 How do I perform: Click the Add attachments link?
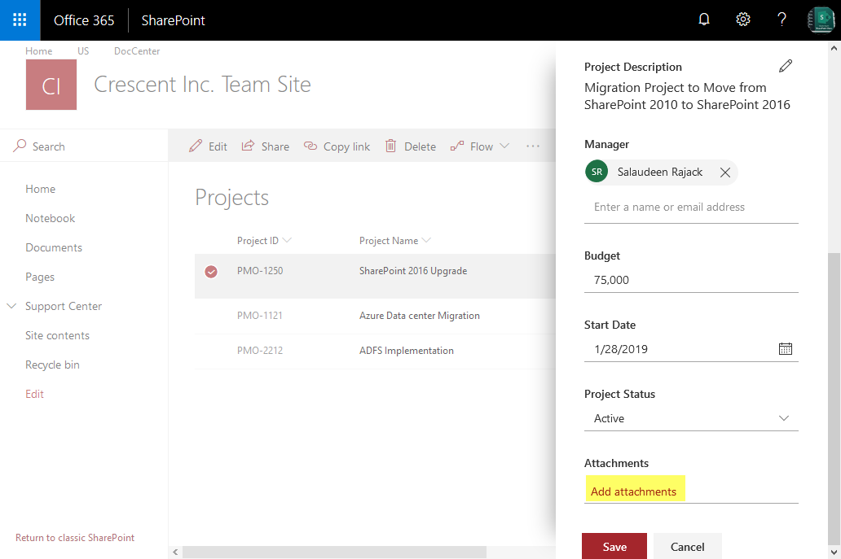pyautogui.click(x=635, y=490)
